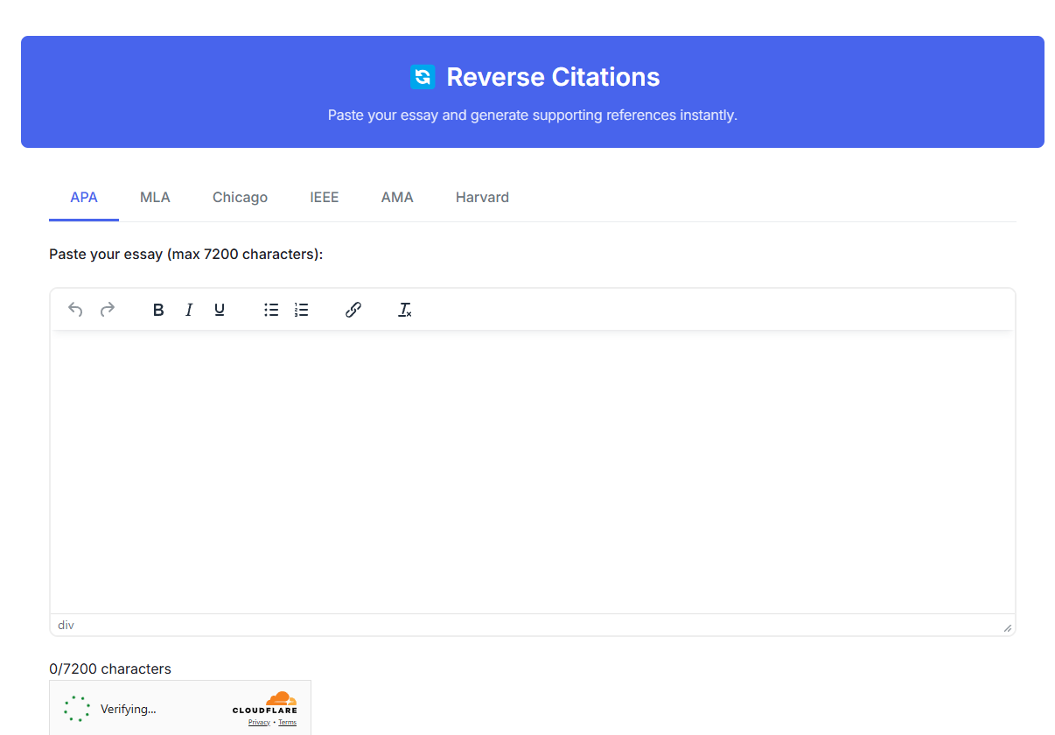
Task: Select the APA citation style tab
Action: tap(84, 198)
